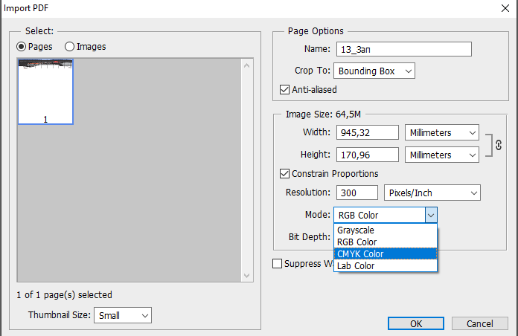
Task: Click the OK button
Action: click(416, 323)
